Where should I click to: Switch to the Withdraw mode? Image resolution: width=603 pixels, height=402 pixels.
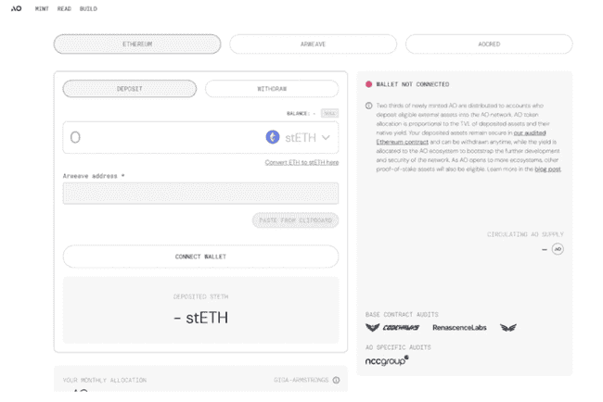pyautogui.click(x=272, y=89)
